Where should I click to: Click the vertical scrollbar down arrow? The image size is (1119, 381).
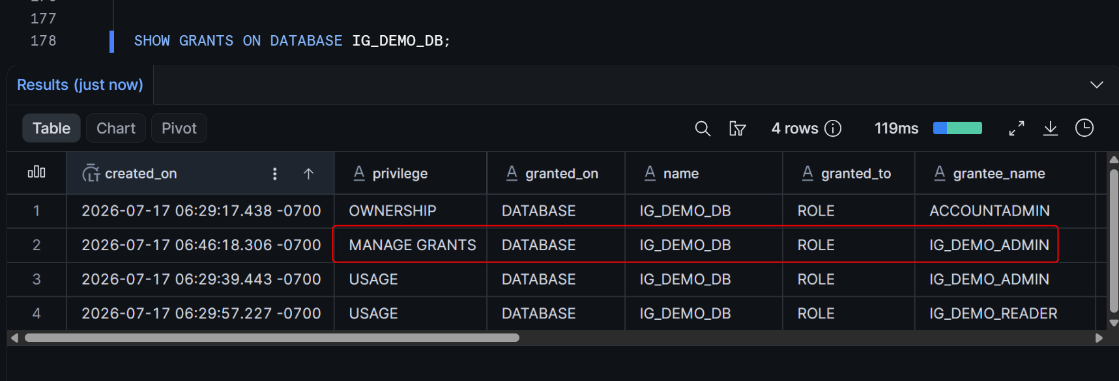click(x=1113, y=323)
